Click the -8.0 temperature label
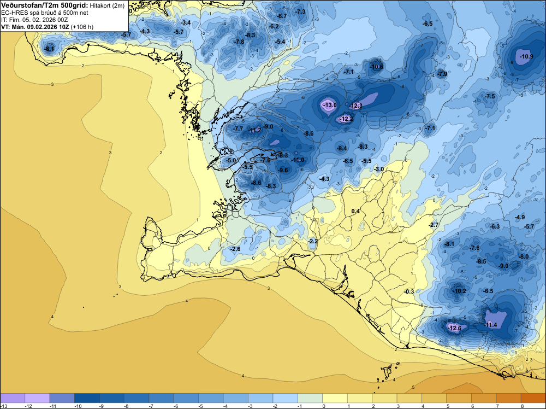546x409 pixels. click(524, 256)
